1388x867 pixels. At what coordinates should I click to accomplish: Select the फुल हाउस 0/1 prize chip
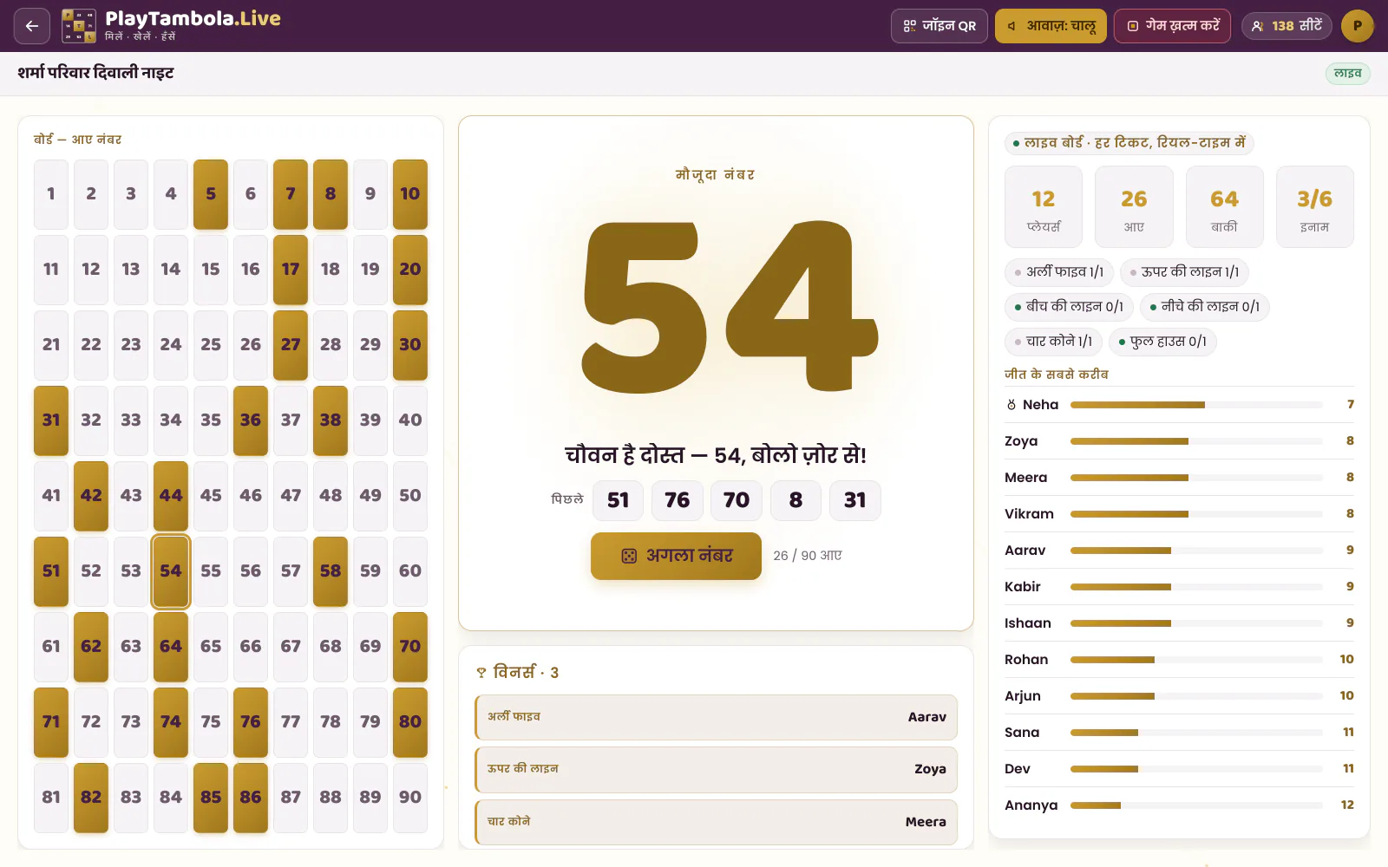click(x=1162, y=342)
